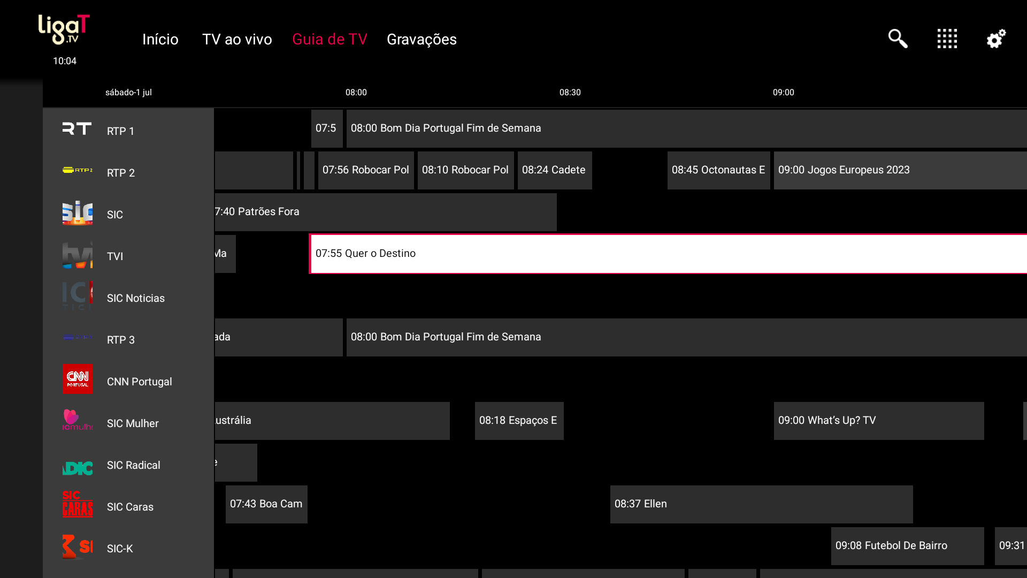Select 08:00 Bom Dia Portugal on RTP 1
The image size is (1027, 578).
(687, 128)
